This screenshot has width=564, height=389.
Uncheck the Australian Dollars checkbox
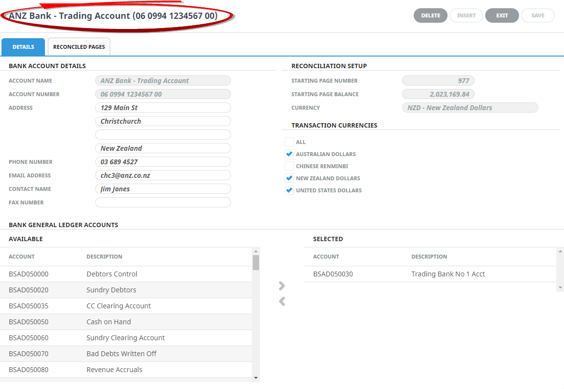point(289,154)
